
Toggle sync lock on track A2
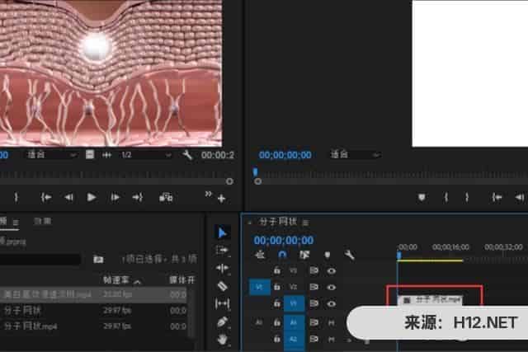[x=313, y=339]
